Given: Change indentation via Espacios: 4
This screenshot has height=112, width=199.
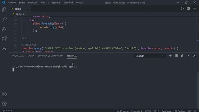Looking at the screenshot, I should 137,111.
